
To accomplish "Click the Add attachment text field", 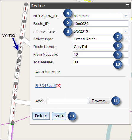I will (67, 101).
